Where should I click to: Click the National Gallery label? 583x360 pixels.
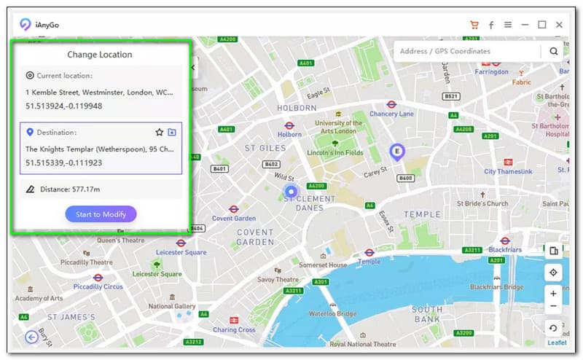[172, 306]
